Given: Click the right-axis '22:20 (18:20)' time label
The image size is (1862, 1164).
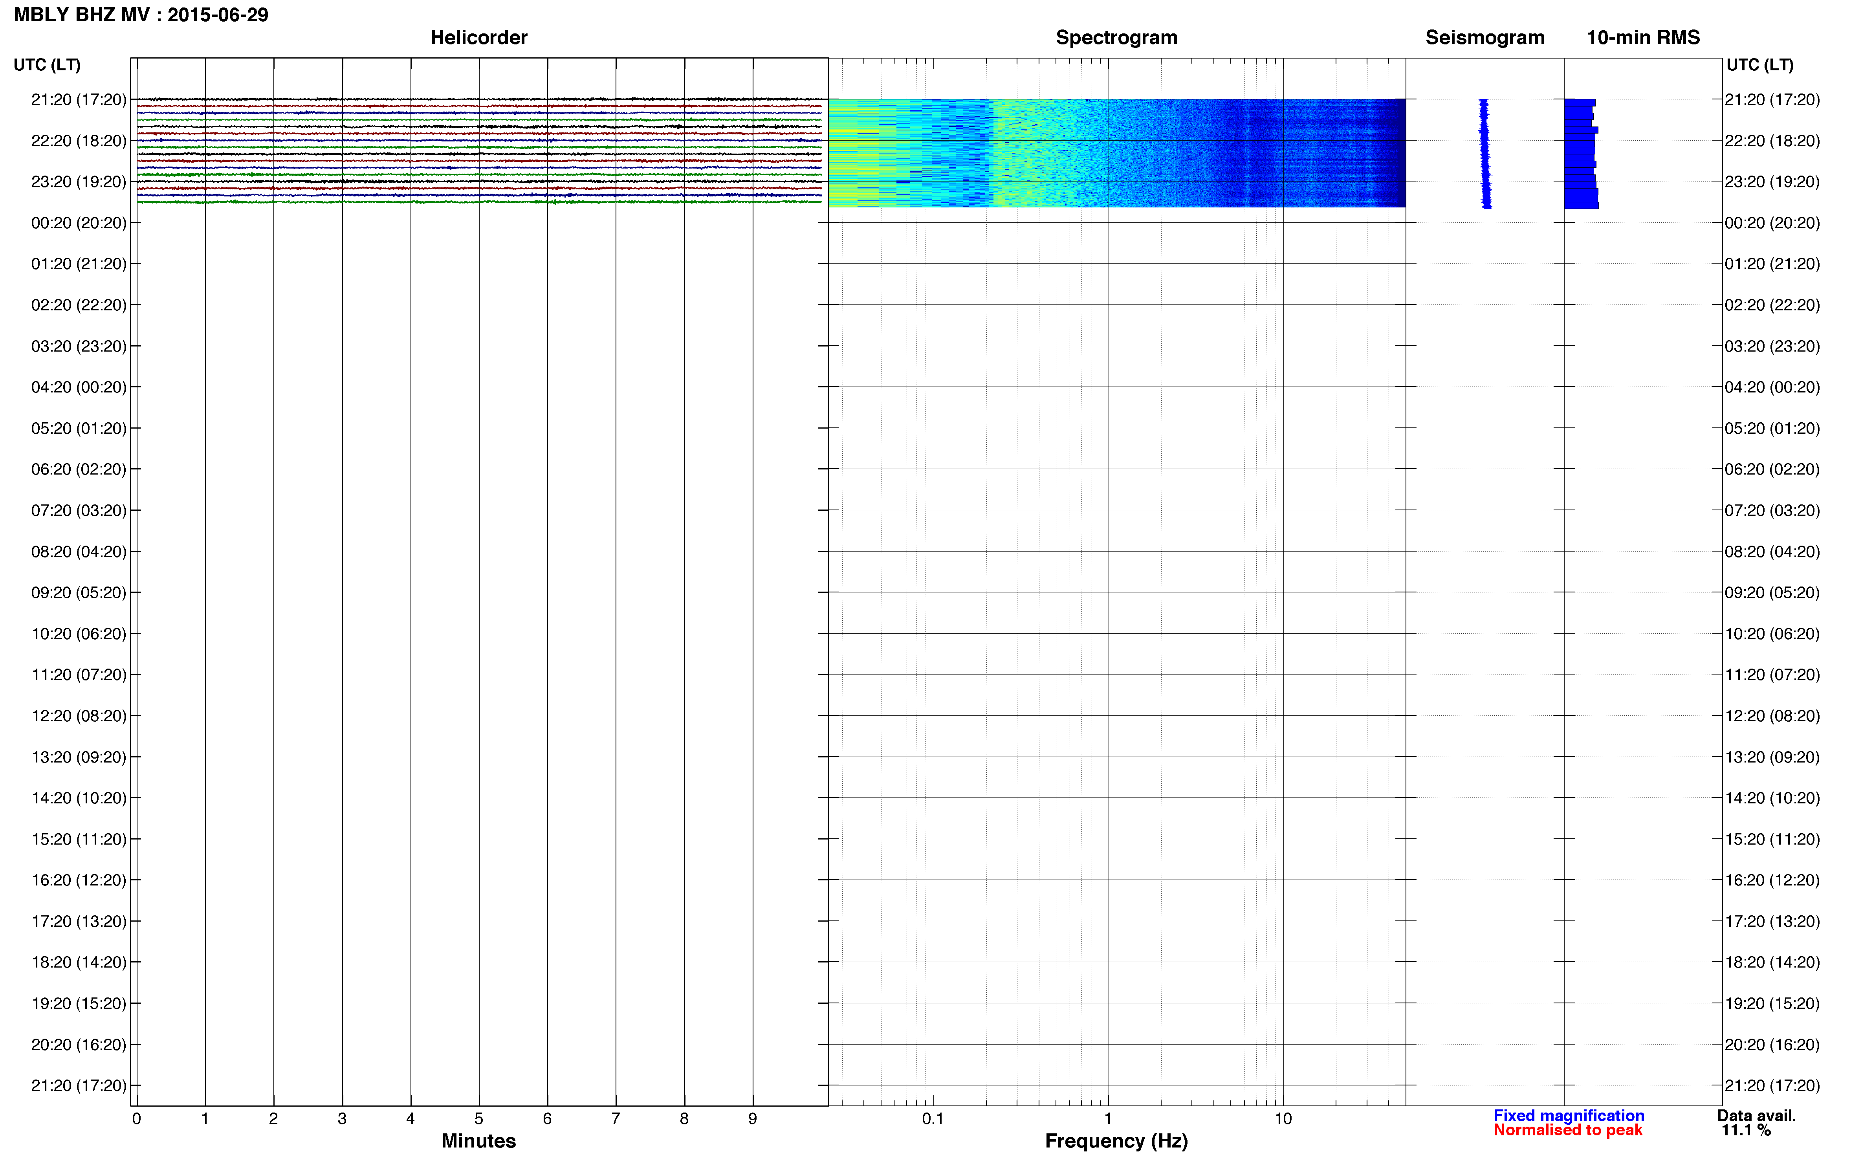Looking at the screenshot, I should coord(1772,141).
